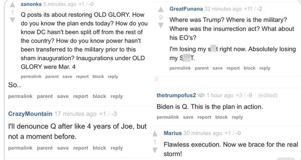Image resolution: width=301 pixels, height=160 pixels.
Task: Open GreatFunana user profile
Action: tap(186, 9)
